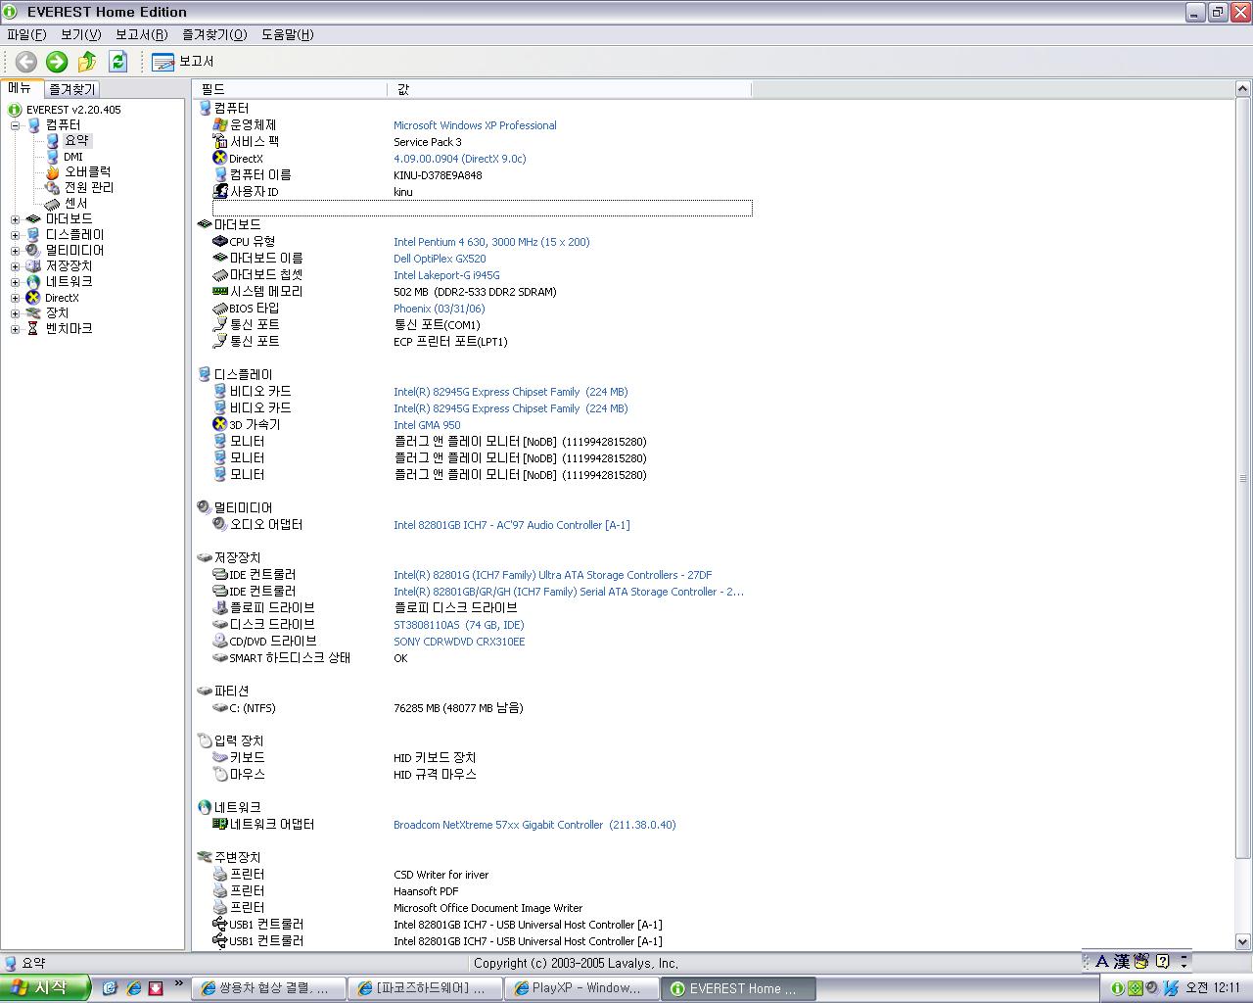
Task: Expand the 벤치마크 tree node
Action: click(15, 329)
